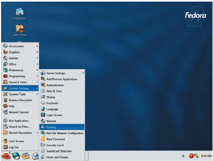Choose Printing from System Settings submenu
The width and height of the screenshot is (213, 161).
pyautogui.click(x=62, y=127)
